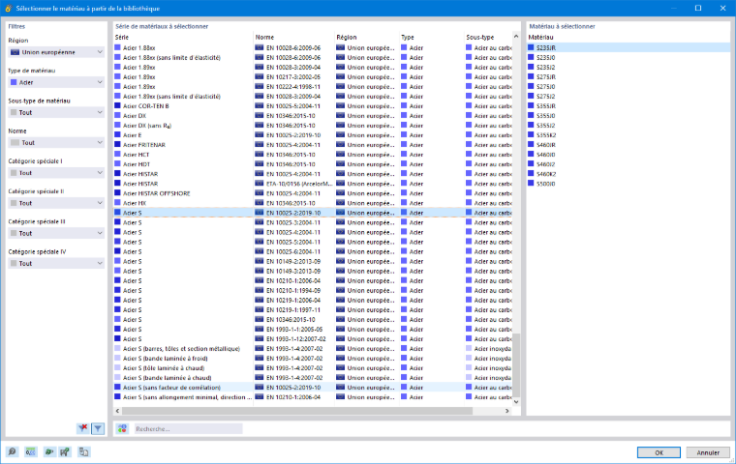Select Acier S (tôle laminée à chaud)
This screenshot has height=464, width=736.
pyautogui.click(x=313, y=368)
